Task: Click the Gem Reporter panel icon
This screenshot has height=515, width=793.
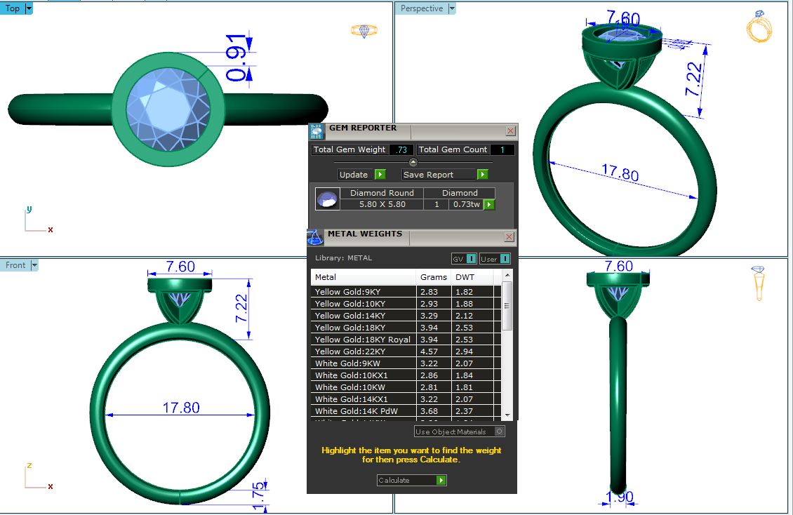Action: pyautogui.click(x=317, y=131)
